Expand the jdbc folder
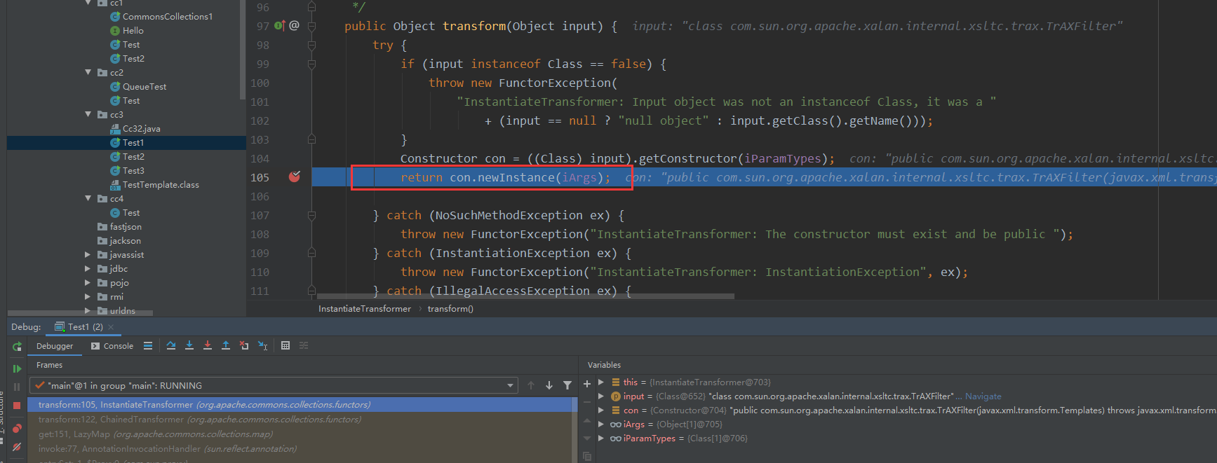Image resolution: width=1217 pixels, height=463 pixels. click(88, 269)
